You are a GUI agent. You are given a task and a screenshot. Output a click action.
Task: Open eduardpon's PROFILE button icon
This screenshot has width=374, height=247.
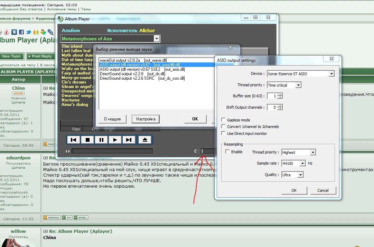pos(51,217)
